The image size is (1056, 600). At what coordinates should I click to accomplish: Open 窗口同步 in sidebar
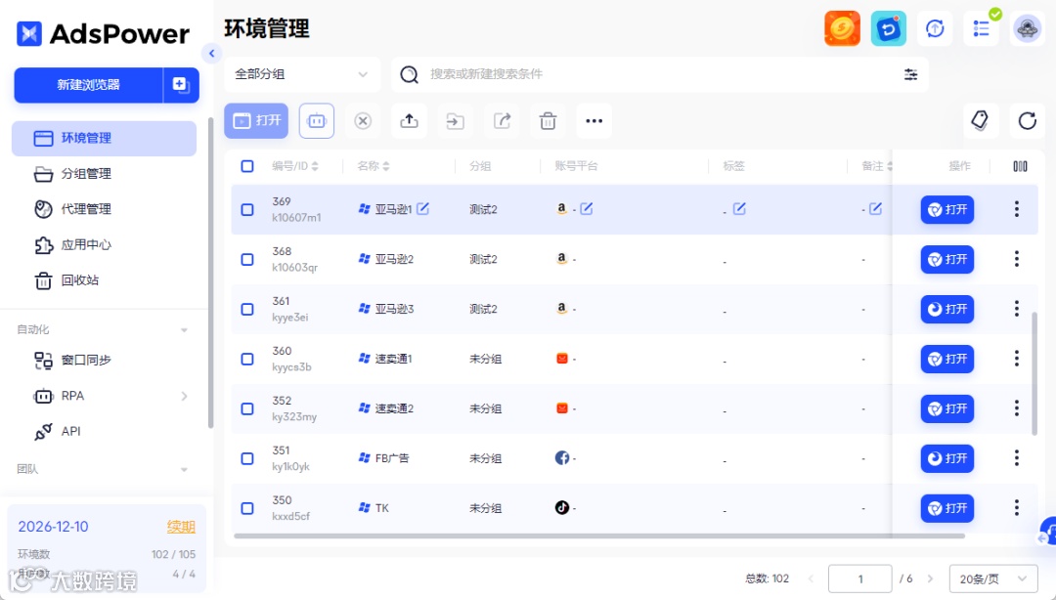[104, 361]
